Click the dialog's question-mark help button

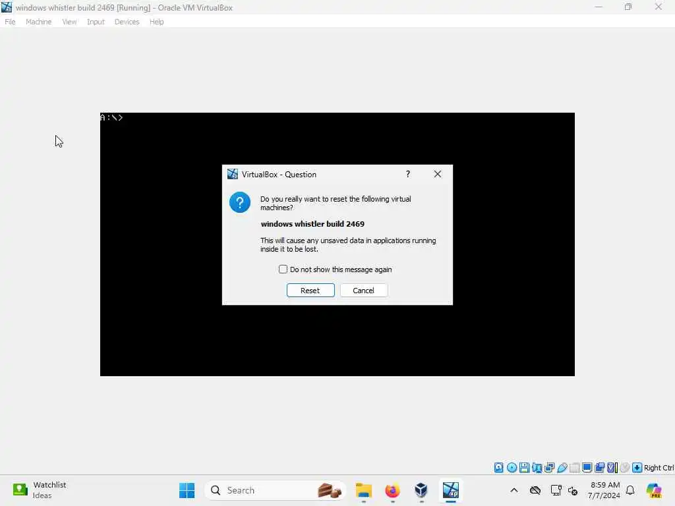(407, 174)
